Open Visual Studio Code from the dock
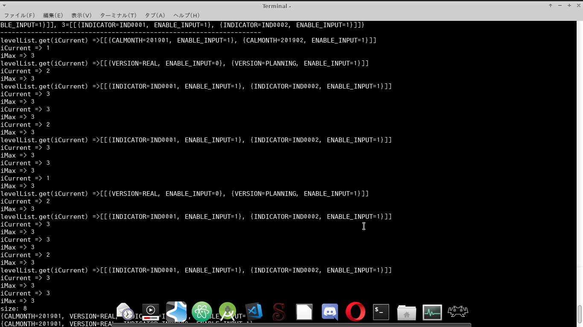583x327 pixels. [254, 312]
